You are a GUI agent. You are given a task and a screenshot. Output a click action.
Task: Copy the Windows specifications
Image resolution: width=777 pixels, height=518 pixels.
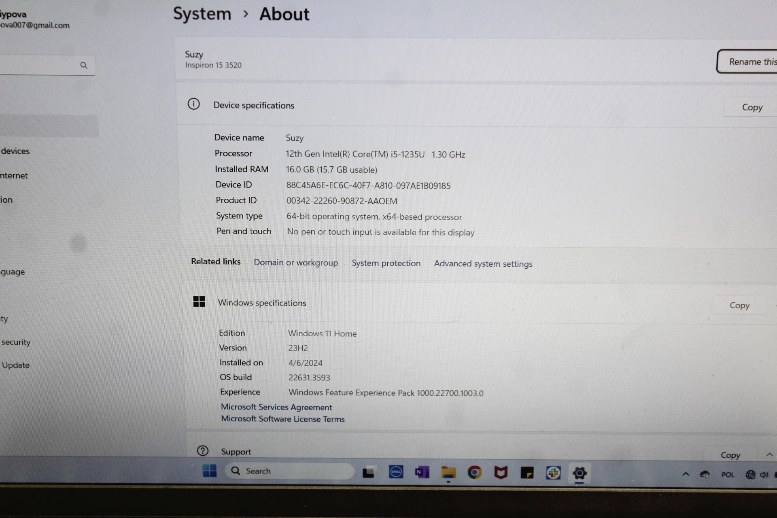(x=739, y=306)
